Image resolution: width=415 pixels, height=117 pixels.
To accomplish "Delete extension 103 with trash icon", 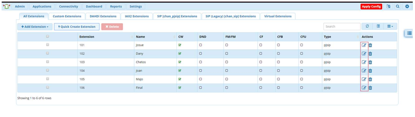I will [370, 62].
